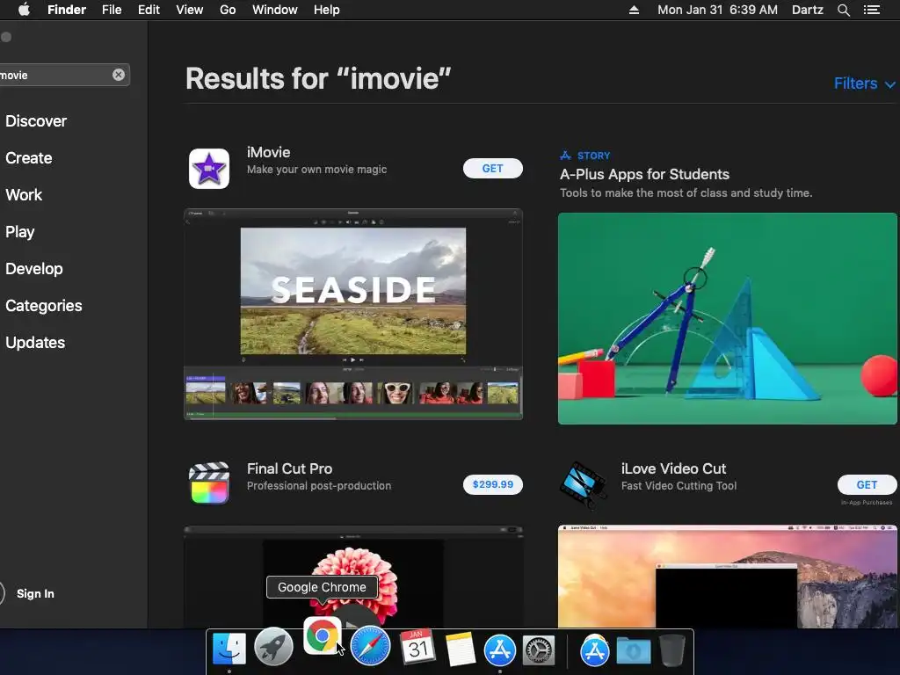
Task: Click the date and time in menu bar
Action: tap(717, 10)
